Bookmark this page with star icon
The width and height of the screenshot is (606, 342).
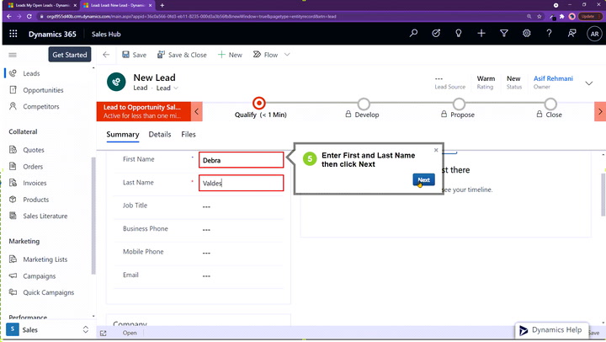540,16
